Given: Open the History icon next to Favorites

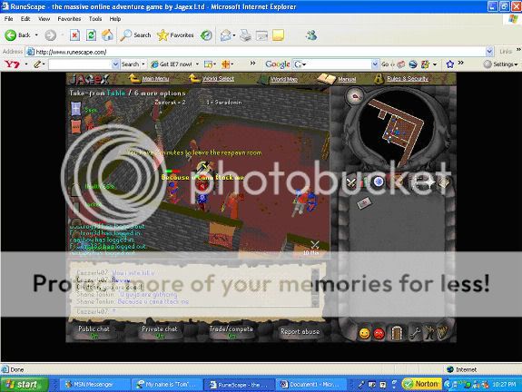Looking at the screenshot, I should [206, 35].
